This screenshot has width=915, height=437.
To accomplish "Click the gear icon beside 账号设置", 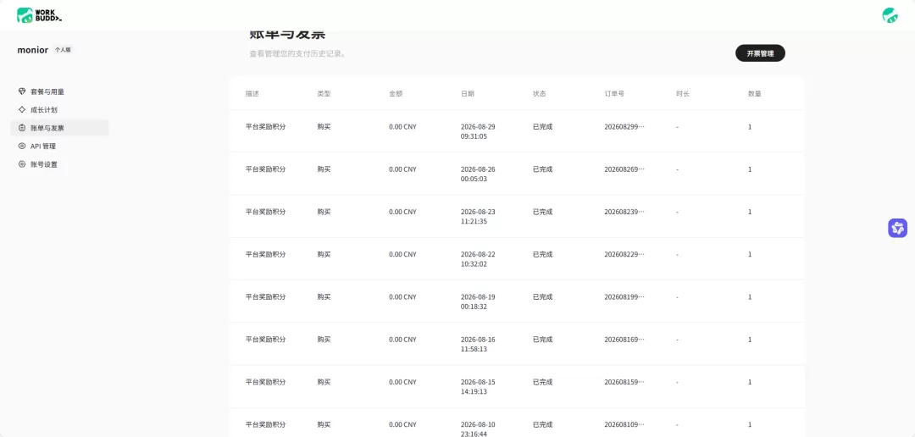I will (22, 164).
